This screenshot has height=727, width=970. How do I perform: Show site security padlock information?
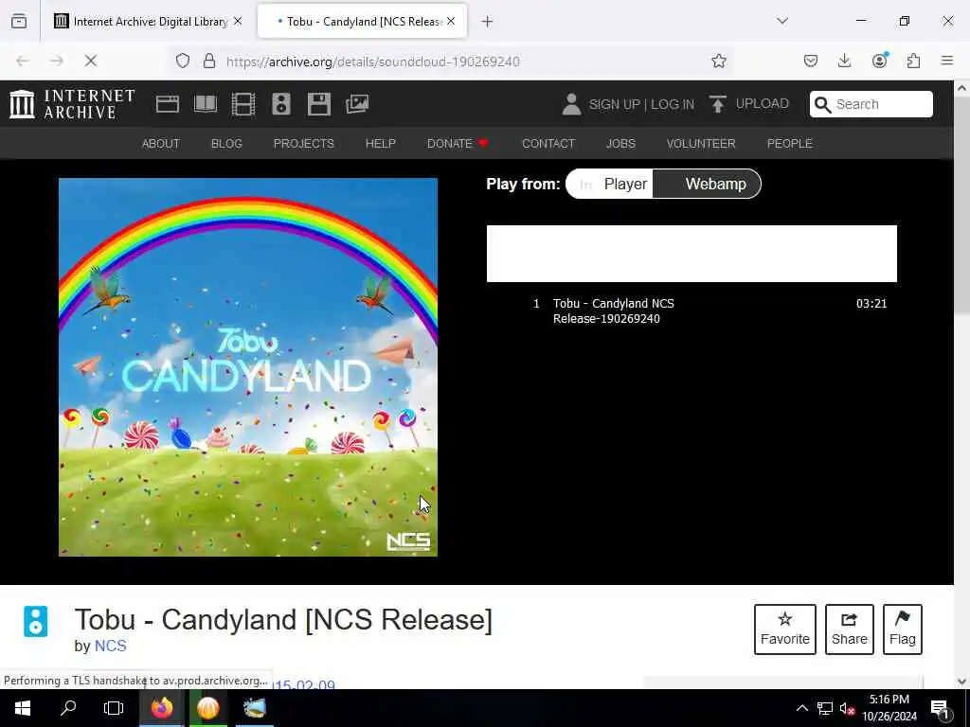(x=209, y=61)
